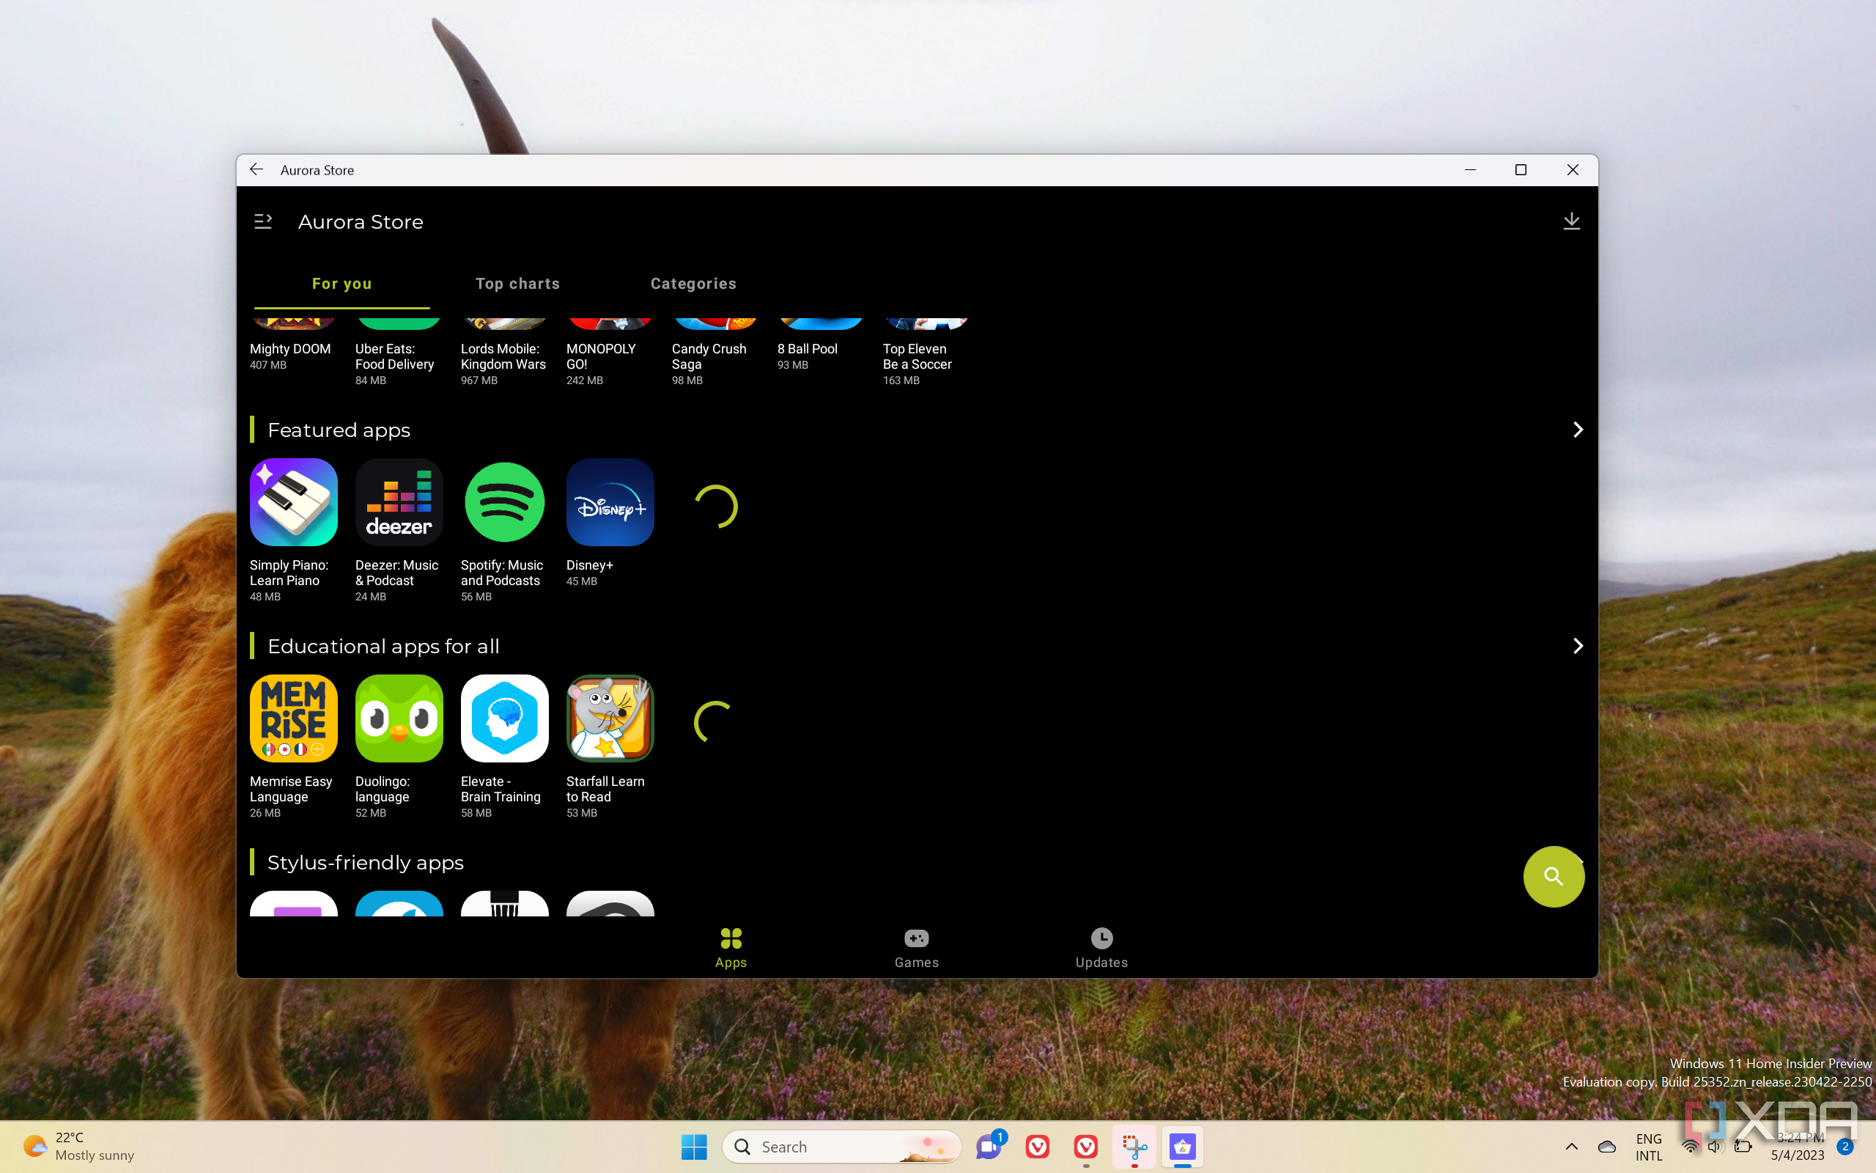The width and height of the screenshot is (1876, 1173).
Task: Click the search floating action button
Action: 1554,875
